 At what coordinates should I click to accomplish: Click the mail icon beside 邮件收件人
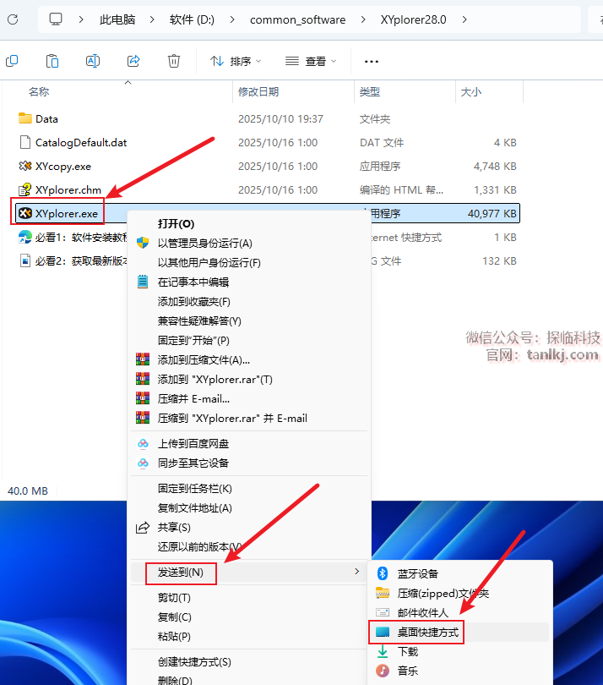click(x=383, y=612)
